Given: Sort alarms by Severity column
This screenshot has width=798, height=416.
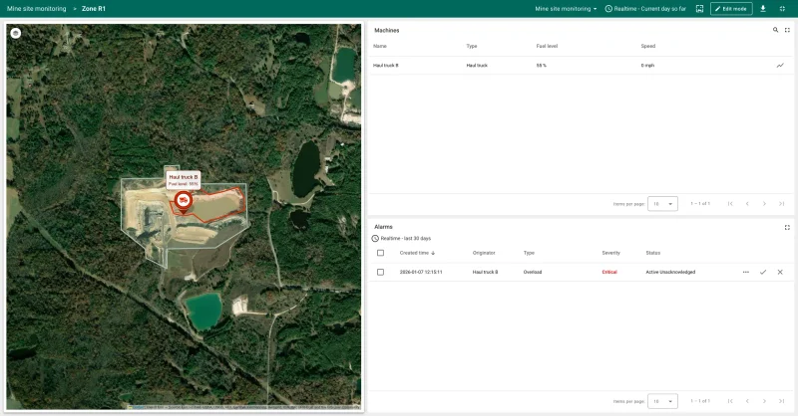Looking at the screenshot, I should coord(610,253).
